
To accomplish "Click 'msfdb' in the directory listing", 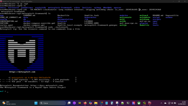I will 123,21.
